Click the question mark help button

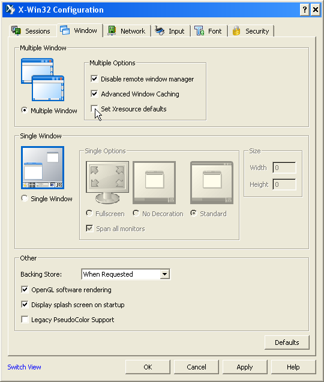[304, 10]
